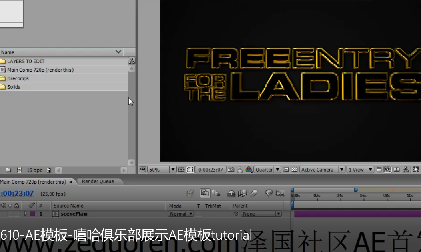Enable frame blending filmstrip icon
The image size is (421, 252).
[x=243, y=193]
